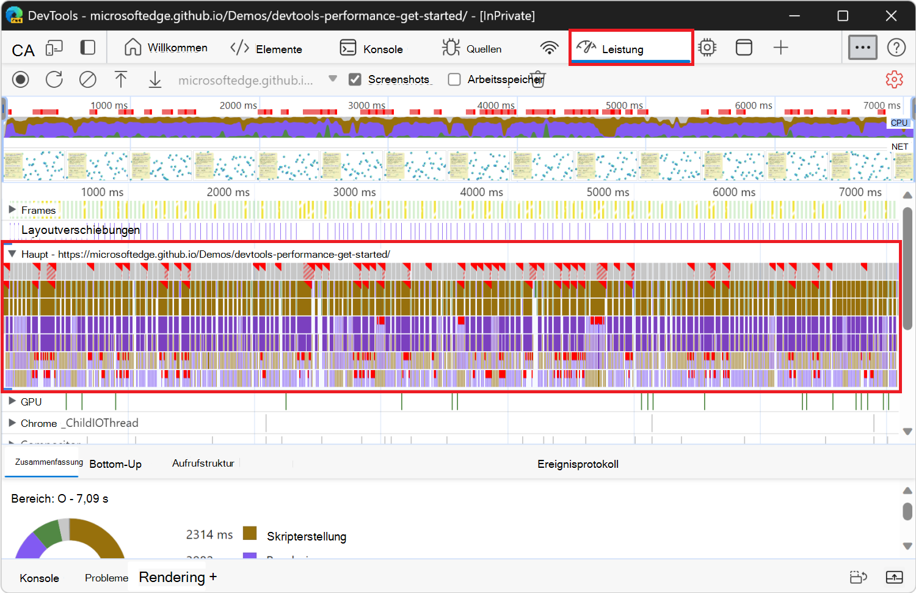
Task: Enable the Arbeitsspeicher checkbox
Action: coord(454,79)
